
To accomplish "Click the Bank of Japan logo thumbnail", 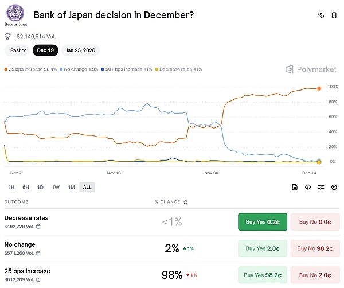I will pyautogui.click(x=14, y=14).
